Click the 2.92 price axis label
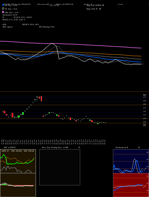149x197 pixels. pos(145,118)
